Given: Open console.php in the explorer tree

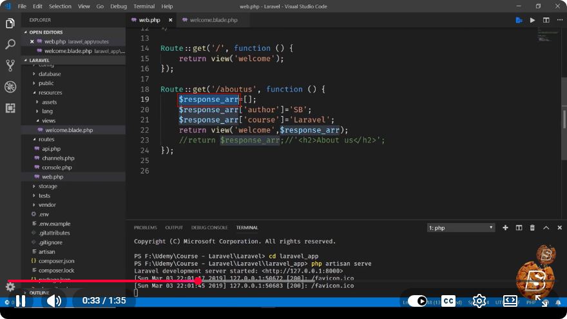Looking at the screenshot, I should pyautogui.click(x=57, y=168).
